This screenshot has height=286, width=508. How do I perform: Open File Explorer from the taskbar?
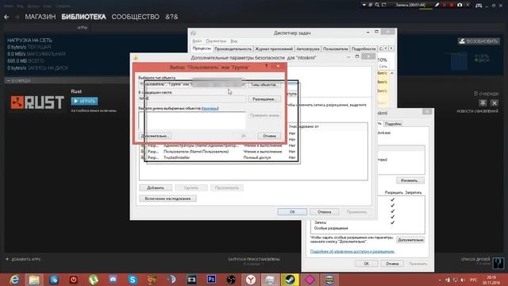(34, 280)
